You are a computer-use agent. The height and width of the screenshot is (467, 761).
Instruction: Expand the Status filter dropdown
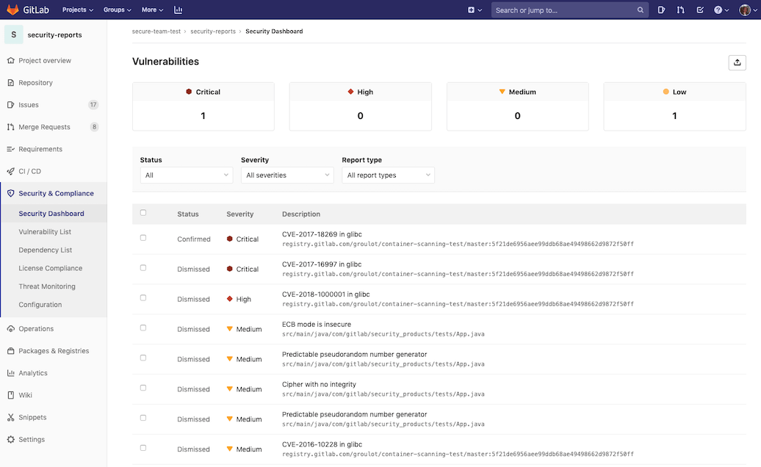186,175
